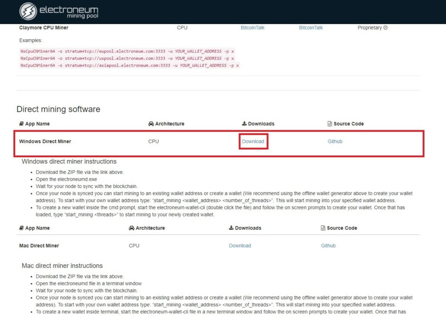Click the CPU cell in the Windows Direct Miner row

(154, 141)
